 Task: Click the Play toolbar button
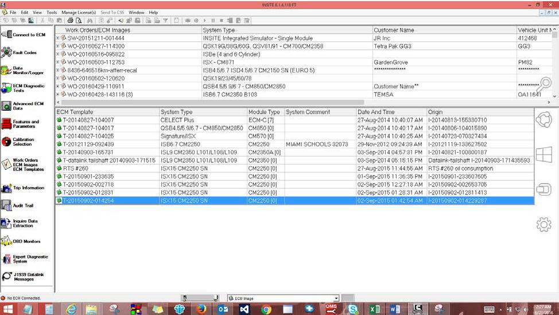coord(205,21)
